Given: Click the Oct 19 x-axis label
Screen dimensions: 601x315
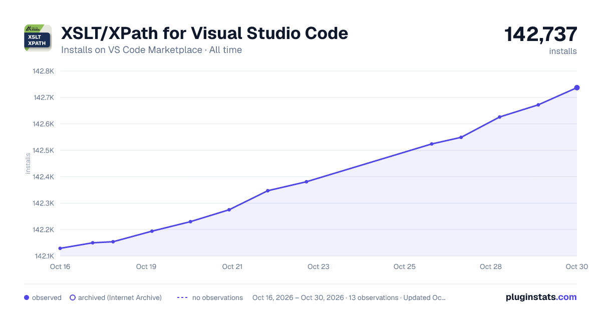Looking at the screenshot, I should pyautogui.click(x=146, y=266).
